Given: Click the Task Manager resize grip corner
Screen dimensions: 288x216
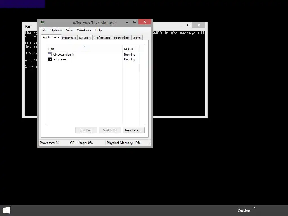Looking at the screenshot, I should (x=149, y=144).
